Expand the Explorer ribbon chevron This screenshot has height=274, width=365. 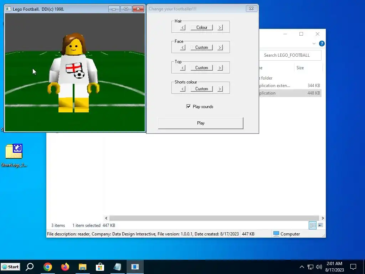[x=314, y=44]
